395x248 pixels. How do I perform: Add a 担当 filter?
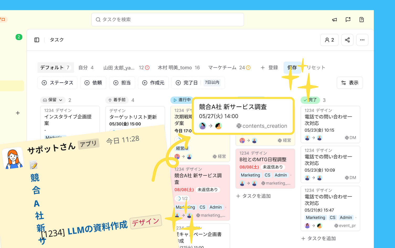(122, 83)
